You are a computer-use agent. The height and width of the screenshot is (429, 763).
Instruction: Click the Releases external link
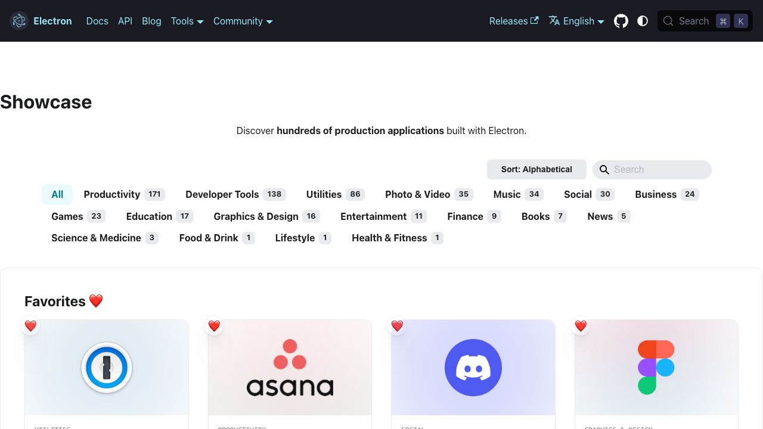coord(514,21)
